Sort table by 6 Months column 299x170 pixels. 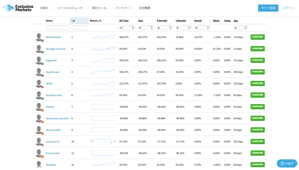[x=162, y=21]
